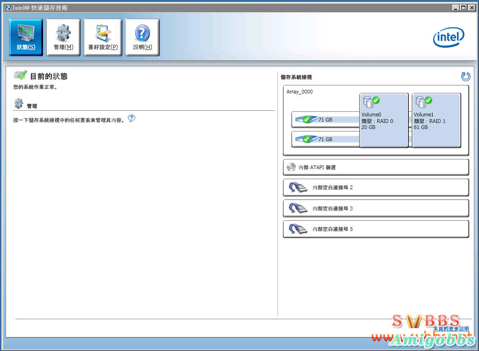Select Volume1 RAID 1 volume
479x351 pixels.
[x=436, y=120]
